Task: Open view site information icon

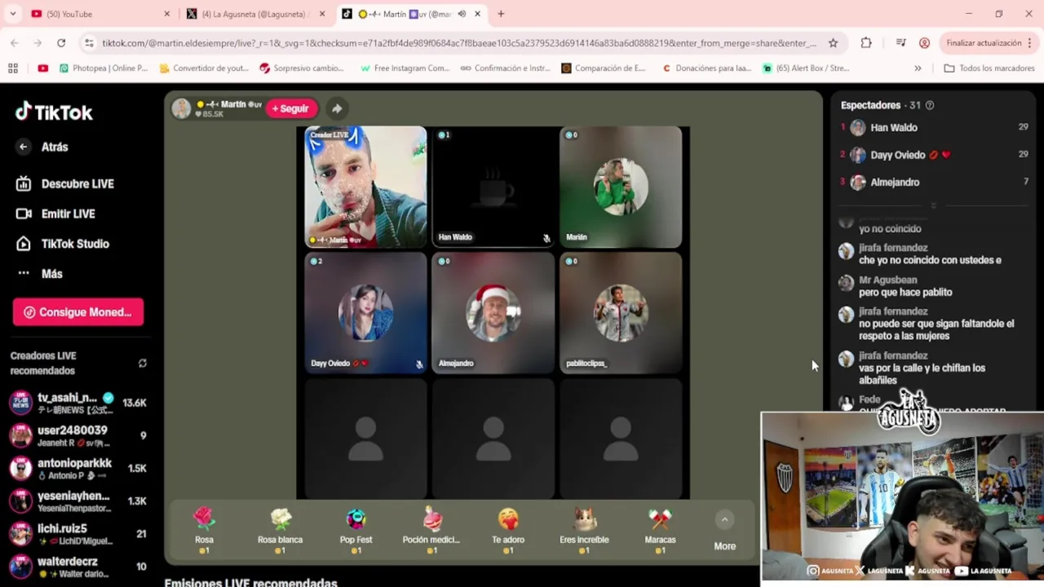Action: click(x=88, y=42)
